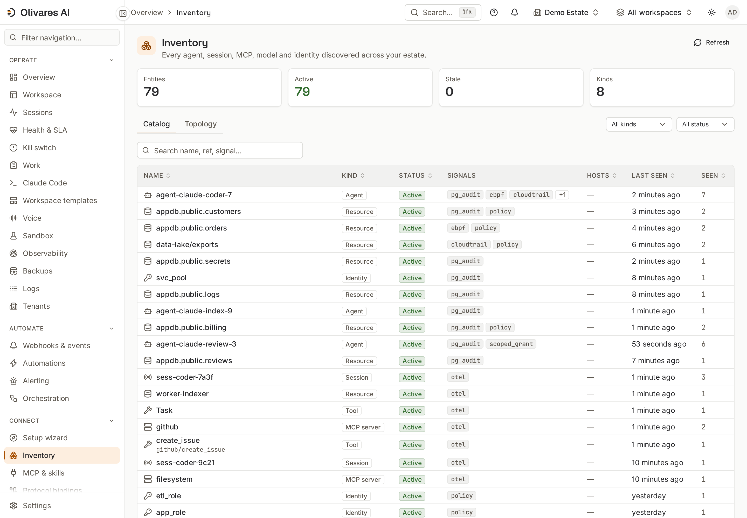Sort table by NAME column
This screenshot has width=747, height=518.
(x=157, y=176)
